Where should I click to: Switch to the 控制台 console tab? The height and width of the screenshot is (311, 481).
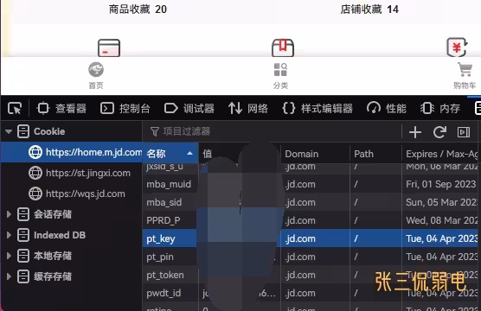125,109
